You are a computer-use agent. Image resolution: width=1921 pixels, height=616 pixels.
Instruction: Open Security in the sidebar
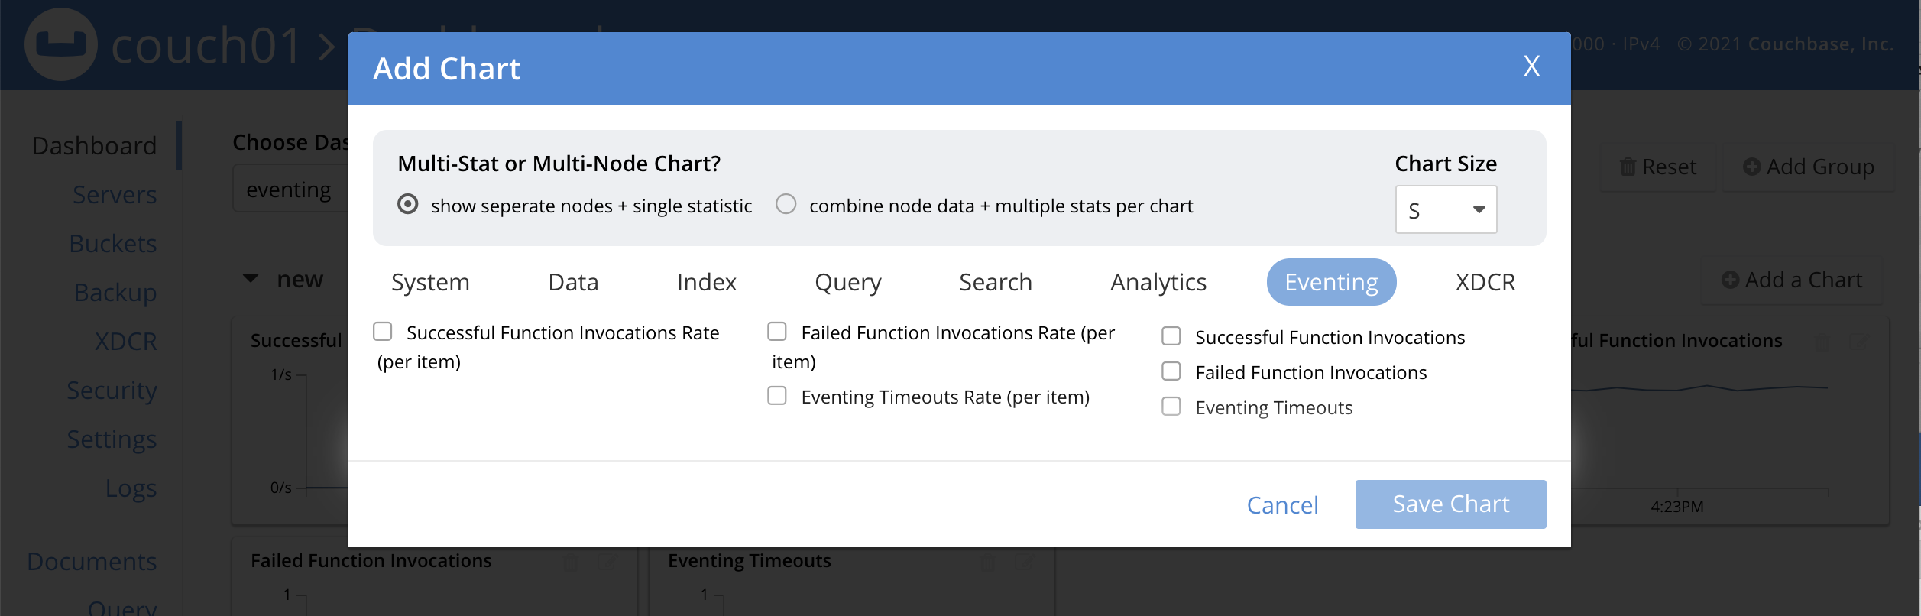[x=112, y=390]
